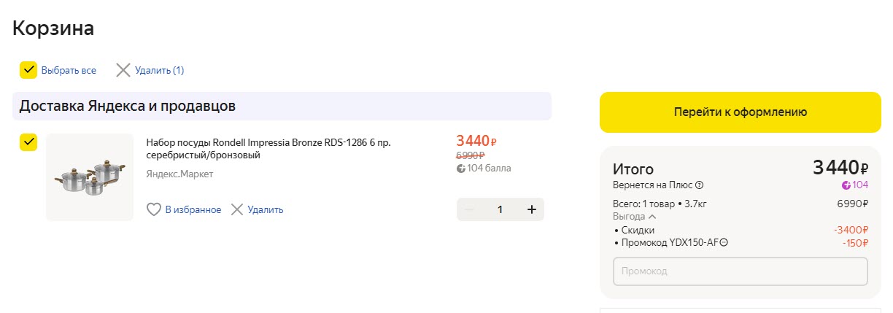Click the info icon beside promo code YDX150-AF
The image size is (893, 313).
coord(724,243)
